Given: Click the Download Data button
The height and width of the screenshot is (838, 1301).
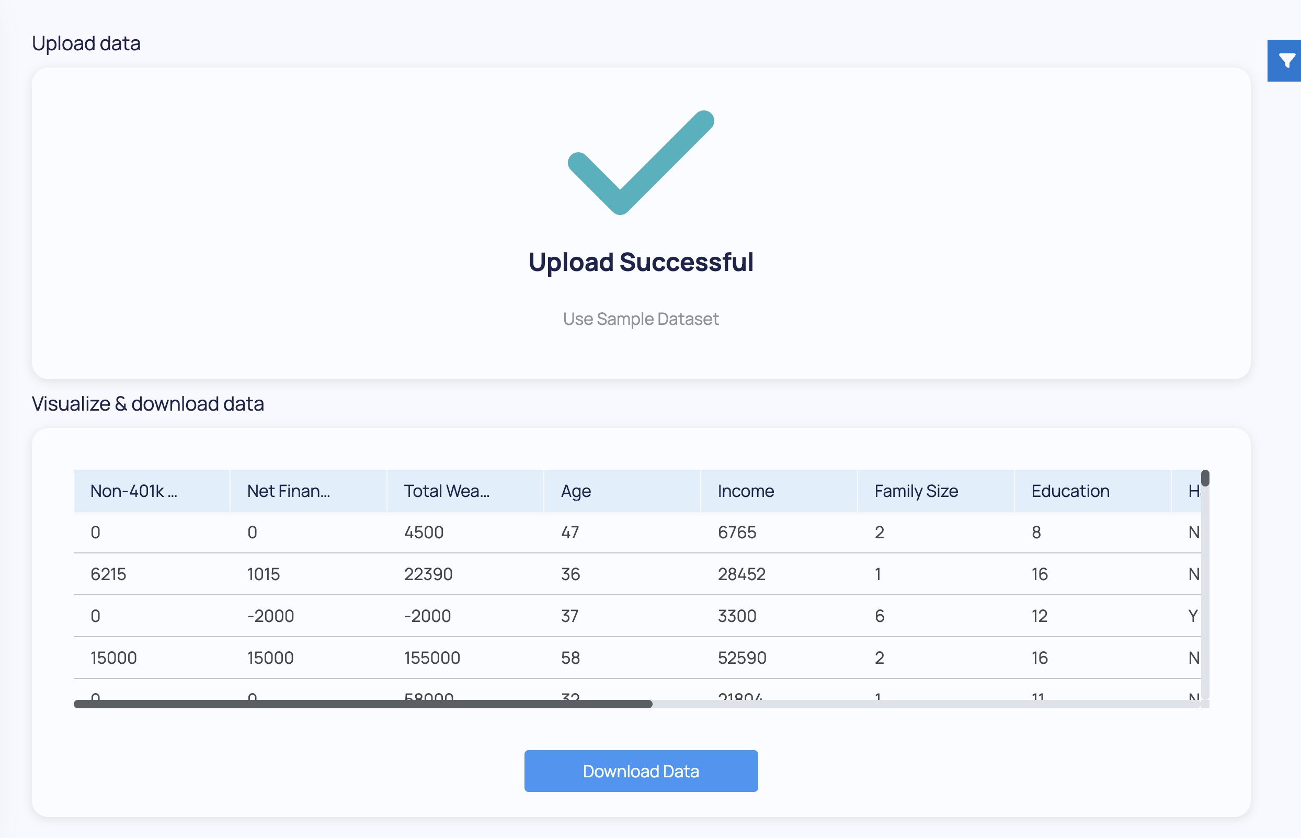Looking at the screenshot, I should click(x=641, y=771).
